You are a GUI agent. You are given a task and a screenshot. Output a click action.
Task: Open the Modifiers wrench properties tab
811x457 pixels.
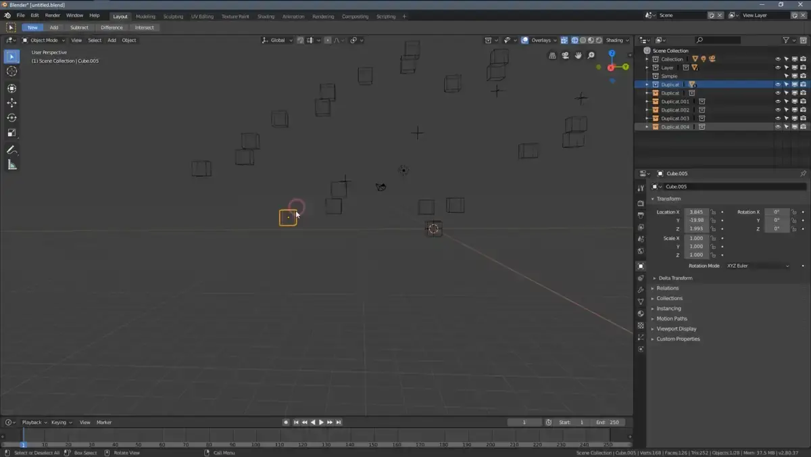[641, 289]
